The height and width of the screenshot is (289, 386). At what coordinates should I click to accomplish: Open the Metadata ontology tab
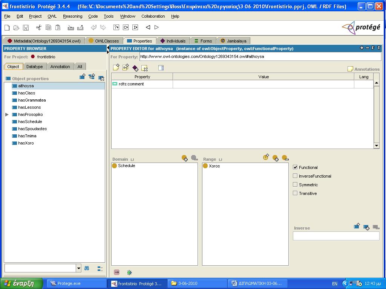pyautogui.click(x=44, y=41)
